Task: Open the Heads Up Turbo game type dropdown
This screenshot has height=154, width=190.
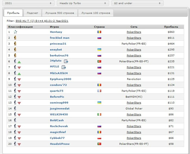Action: pyautogui.click(x=83, y=3)
